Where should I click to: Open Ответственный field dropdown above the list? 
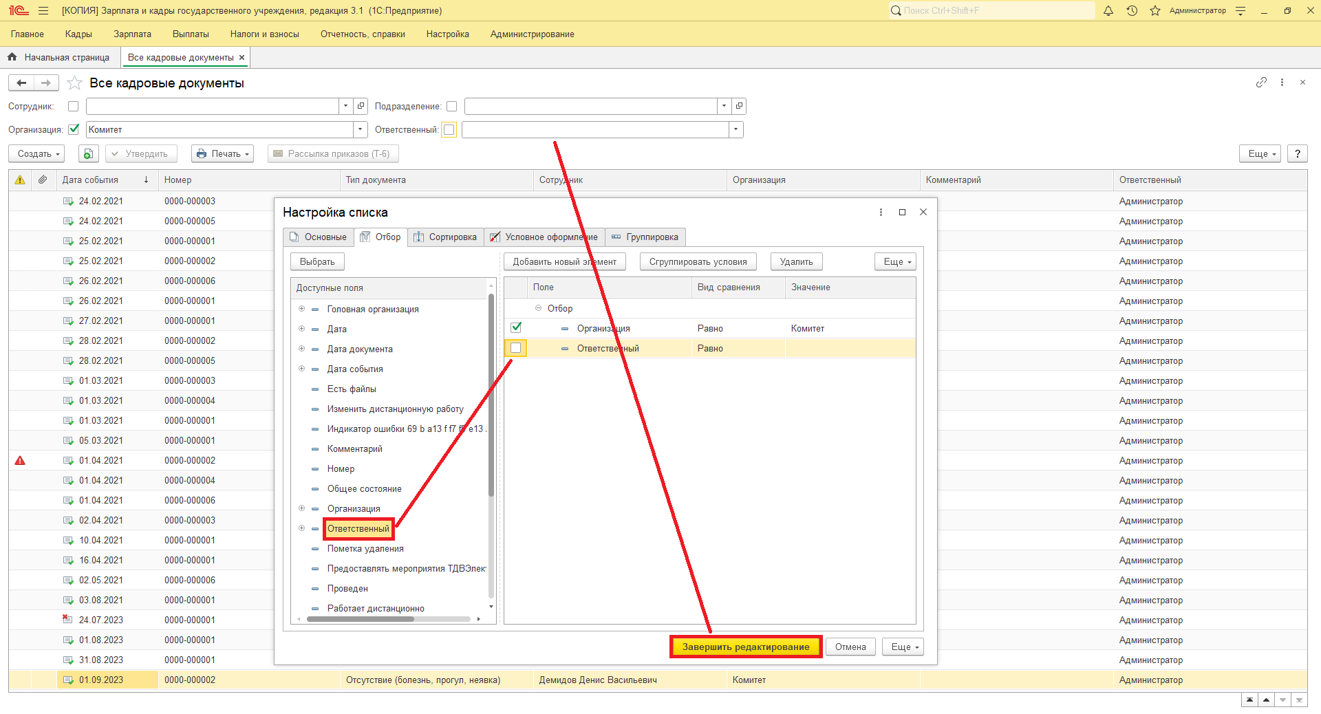736,129
